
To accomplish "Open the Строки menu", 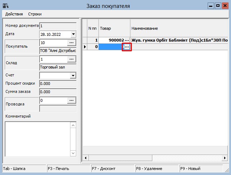I will click(35, 14).
